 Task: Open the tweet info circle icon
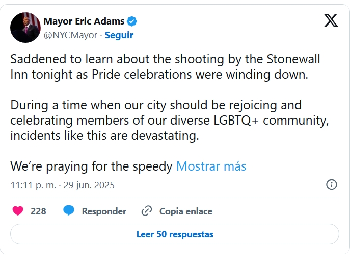[332, 185]
